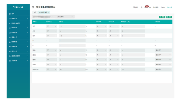Image resolution: width=188 pixels, height=100 pixels.
Task: Expand the 日志管理 submenu chevron
Action: [27, 61]
